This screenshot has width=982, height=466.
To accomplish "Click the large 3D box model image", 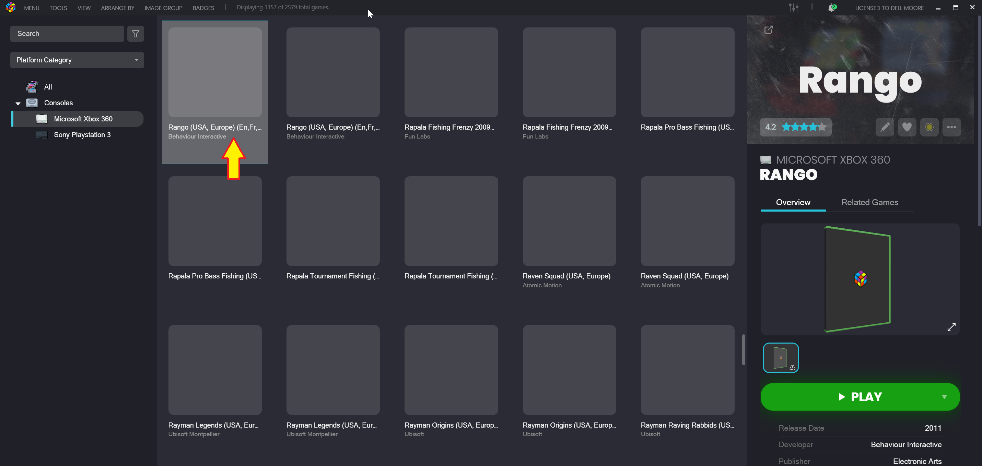I will click(857, 279).
